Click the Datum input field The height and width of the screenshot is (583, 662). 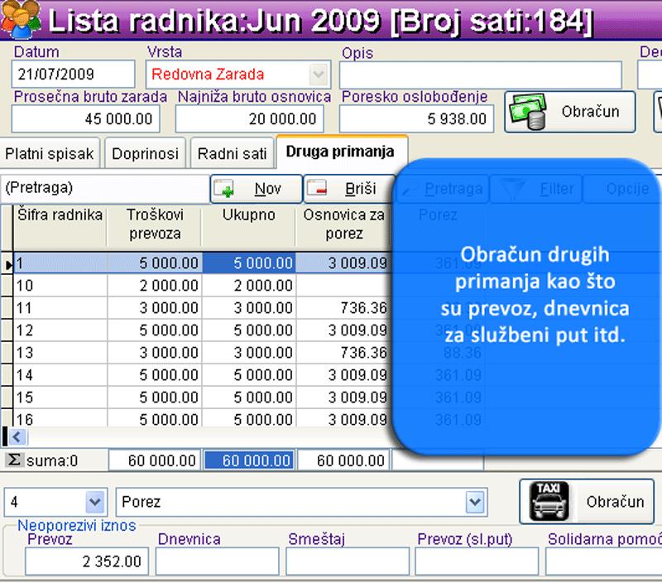tap(73, 74)
